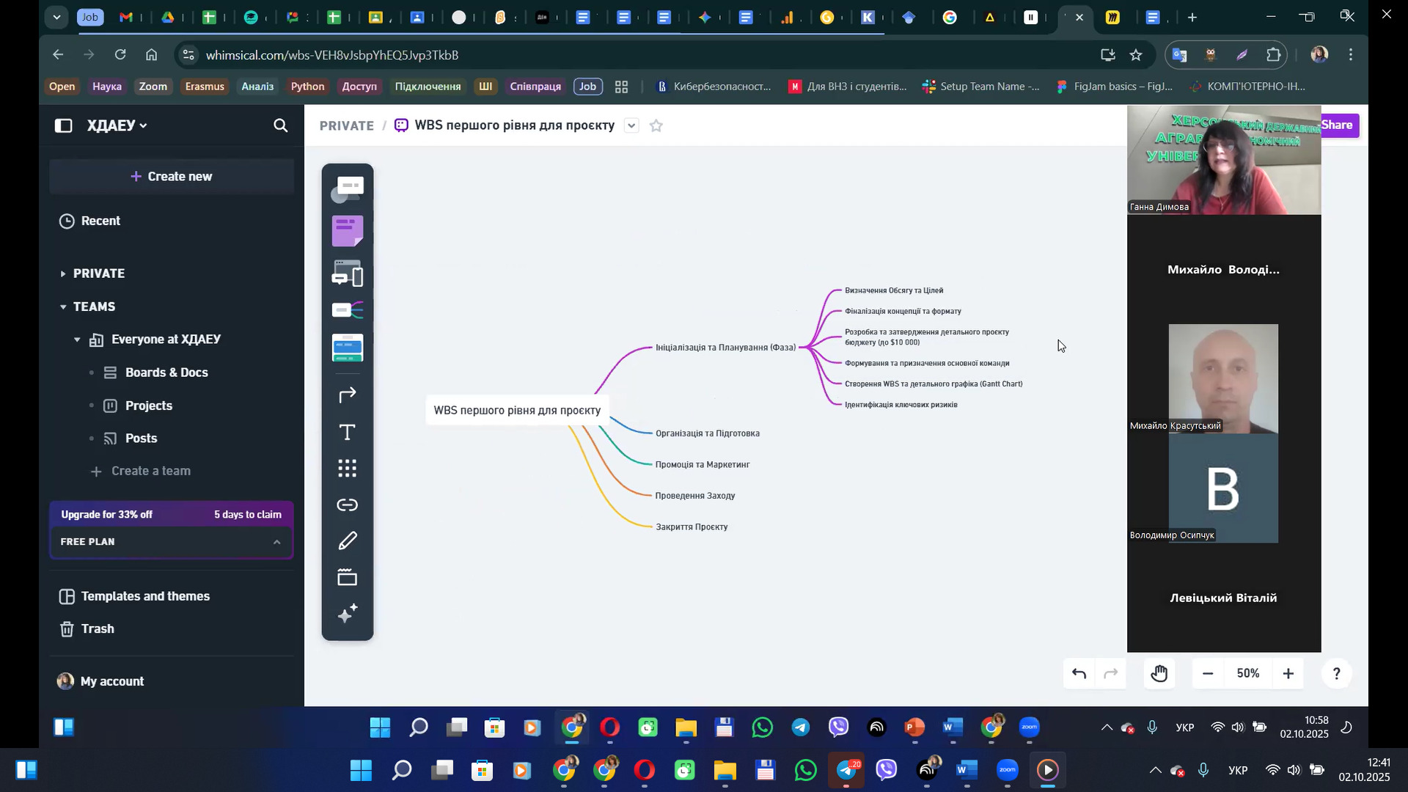Open the link tool

click(348, 505)
